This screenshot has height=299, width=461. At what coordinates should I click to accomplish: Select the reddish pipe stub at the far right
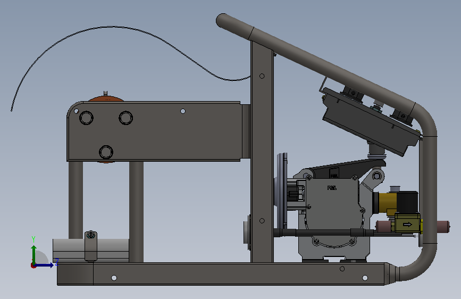click(443, 227)
